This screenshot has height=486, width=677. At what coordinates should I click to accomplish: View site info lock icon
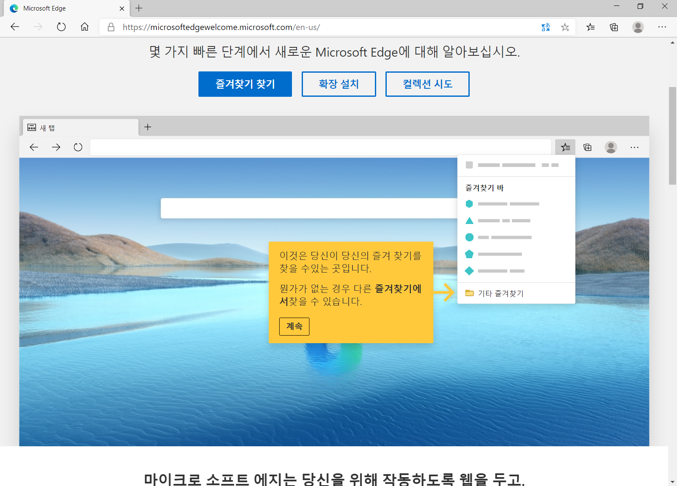[x=111, y=27]
